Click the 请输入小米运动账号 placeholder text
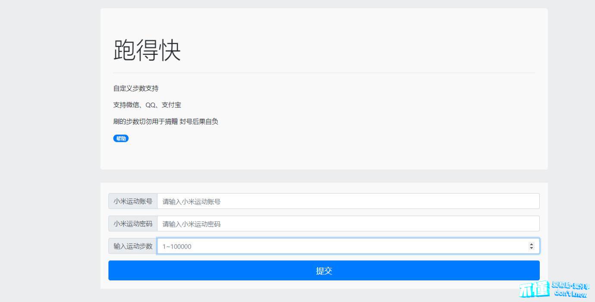Image resolution: width=595 pixels, height=302 pixels. (192, 201)
